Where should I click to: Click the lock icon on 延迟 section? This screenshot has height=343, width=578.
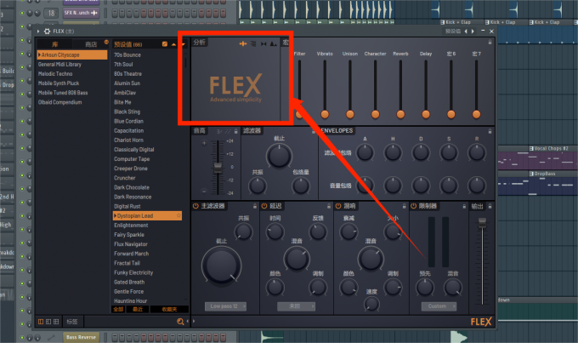(x=329, y=206)
